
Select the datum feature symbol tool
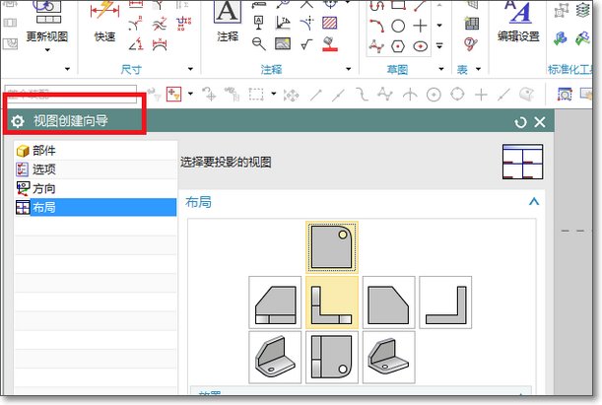pos(259,23)
